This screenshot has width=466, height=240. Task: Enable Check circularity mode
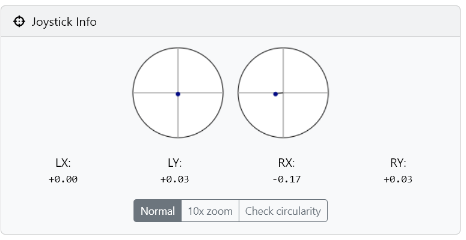click(x=283, y=211)
